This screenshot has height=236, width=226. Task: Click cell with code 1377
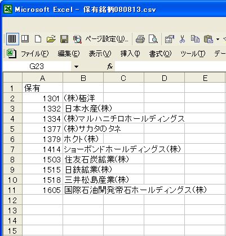(x=42, y=128)
